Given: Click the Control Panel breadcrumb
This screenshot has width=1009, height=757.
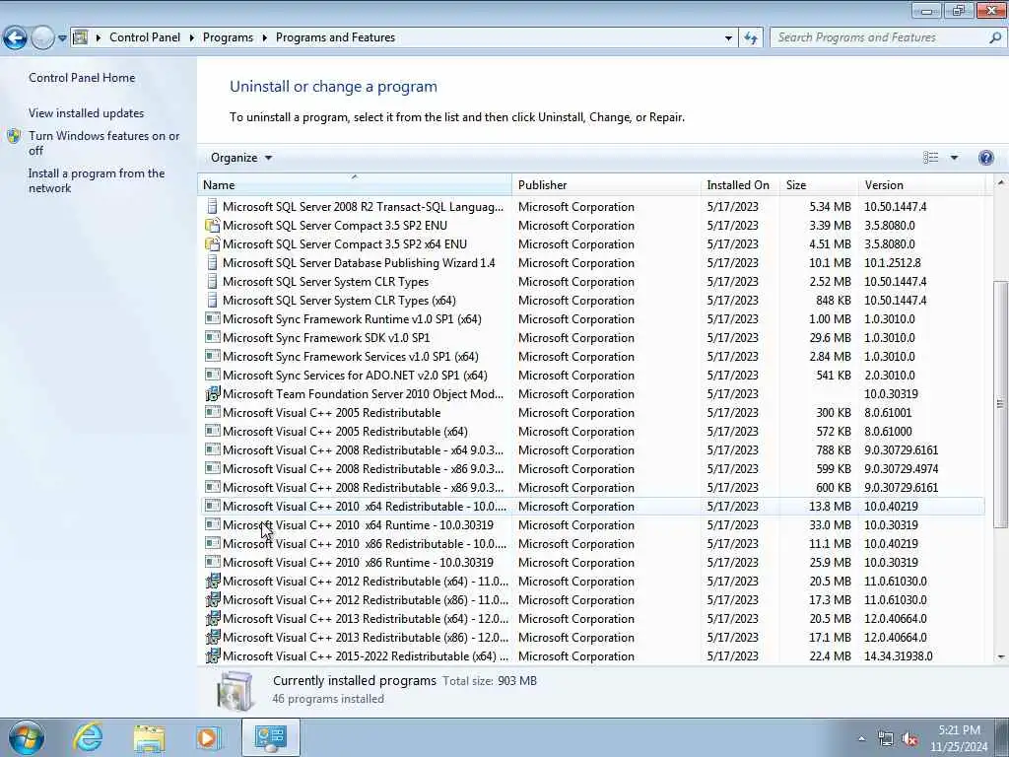Looking at the screenshot, I should [x=145, y=37].
